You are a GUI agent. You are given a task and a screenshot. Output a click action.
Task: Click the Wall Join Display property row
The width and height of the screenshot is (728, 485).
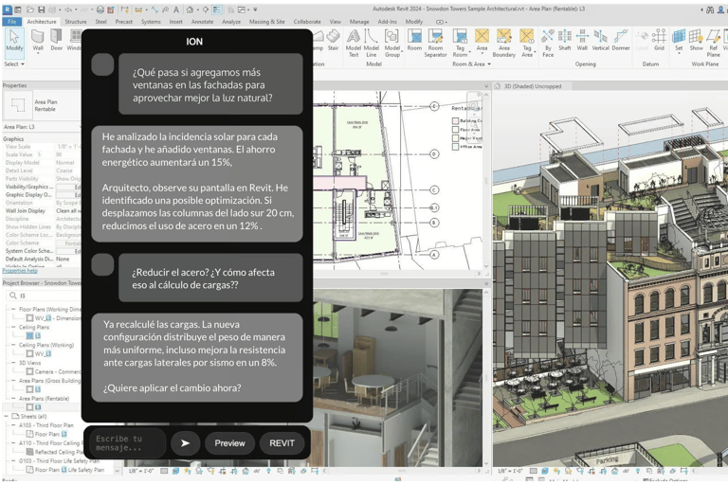(x=42, y=210)
